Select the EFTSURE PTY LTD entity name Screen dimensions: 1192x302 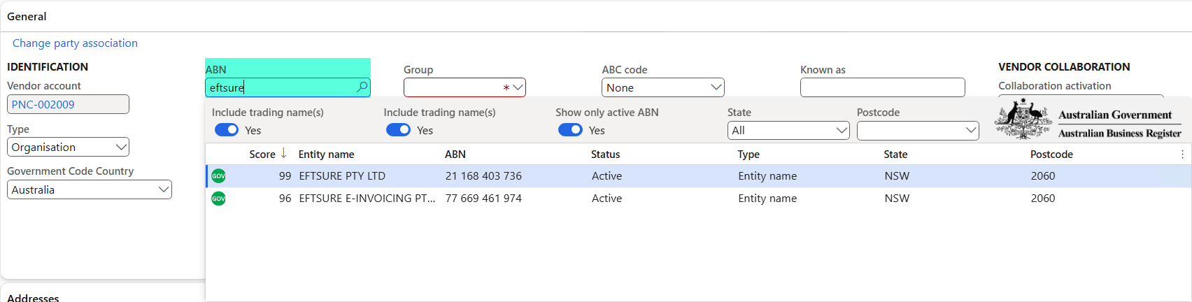[342, 176]
